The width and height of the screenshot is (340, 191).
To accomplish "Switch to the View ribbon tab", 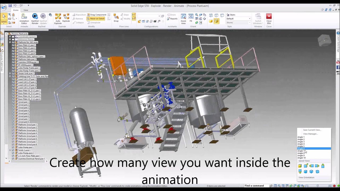I will pos(26,10).
